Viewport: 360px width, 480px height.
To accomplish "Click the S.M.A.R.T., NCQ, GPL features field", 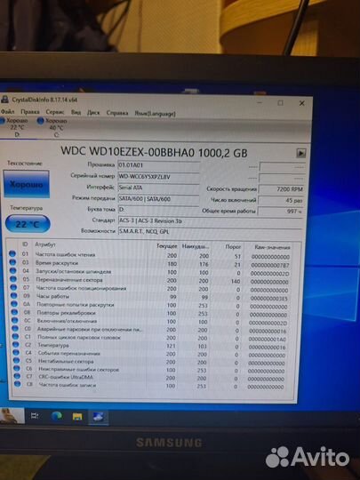I will pos(210,231).
